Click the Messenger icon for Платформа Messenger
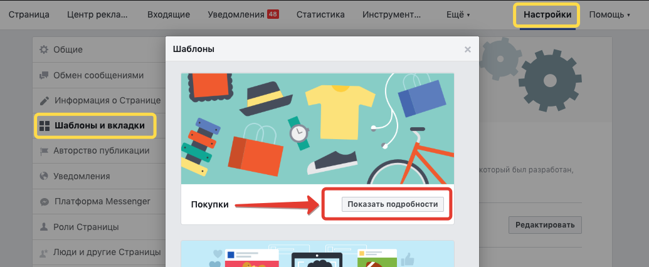The image size is (649, 267). tap(44, 202)
